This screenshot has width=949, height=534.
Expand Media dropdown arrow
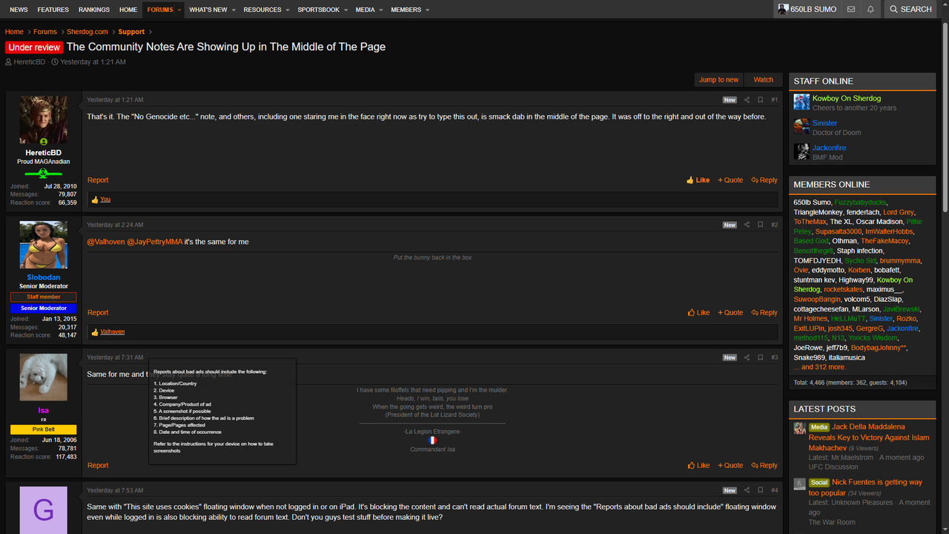tap(381, 10)
